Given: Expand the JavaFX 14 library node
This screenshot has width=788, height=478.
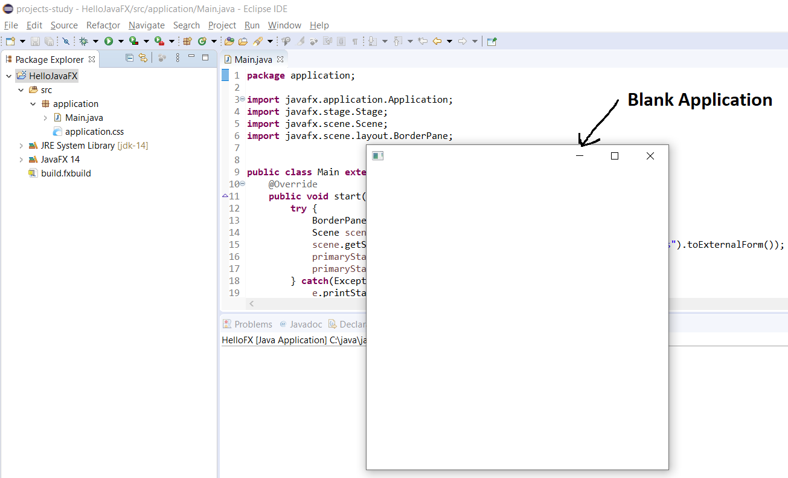Looking at the screenshot, I should [x=21, y=160].
